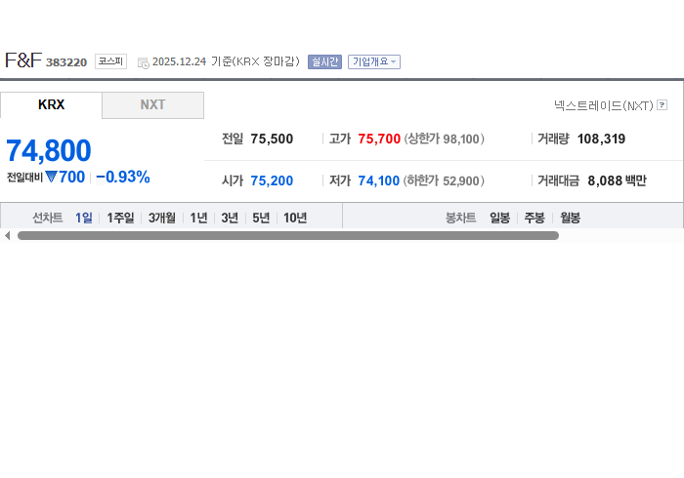The width and height of the screenshot is (684, 478).
Task: Click the 넥스트레이드(NXT) link text
Action: [604, 105]
